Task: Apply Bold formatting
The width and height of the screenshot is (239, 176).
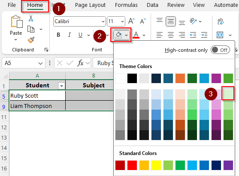Action: pyautogui.click(x=58, y=35)
